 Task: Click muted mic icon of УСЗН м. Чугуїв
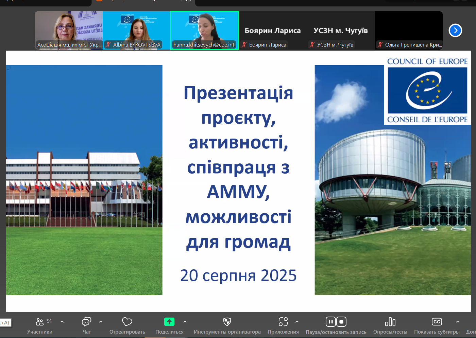click(312, 45)
